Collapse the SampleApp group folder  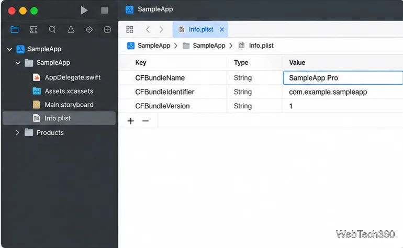pos(18,62)
